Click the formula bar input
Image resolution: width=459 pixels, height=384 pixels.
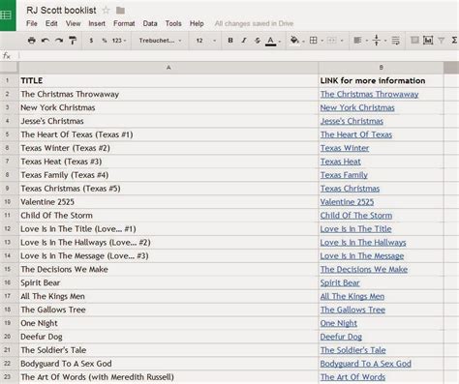click(x=239, y=56)
